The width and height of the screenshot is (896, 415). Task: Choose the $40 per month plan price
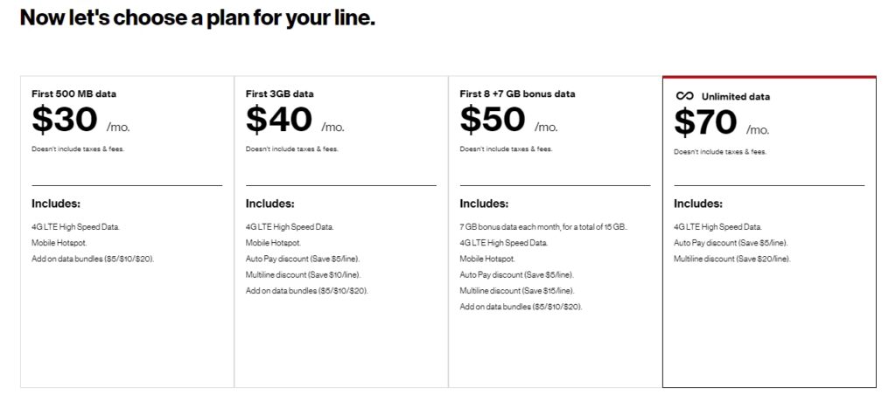click(x=278, y=120)
